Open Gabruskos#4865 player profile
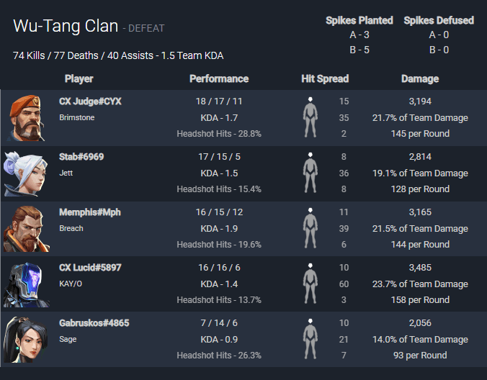 94,323
